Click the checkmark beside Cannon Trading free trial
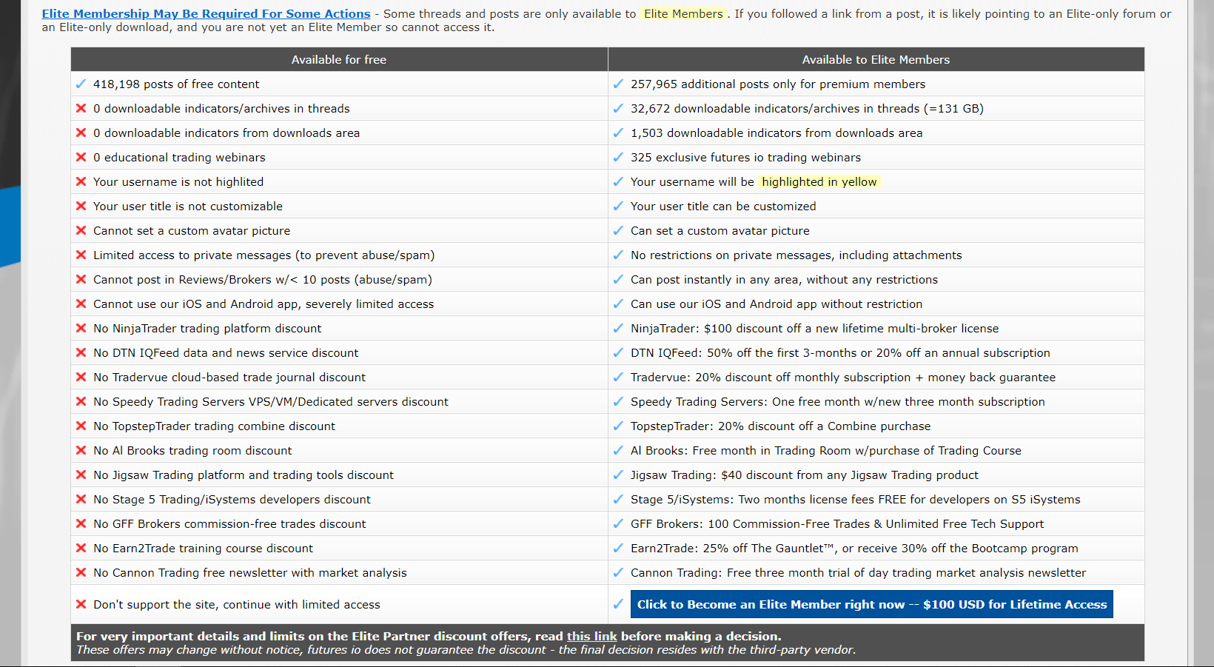The width and height of the screenshot is (1214, 667). point(619,572)
